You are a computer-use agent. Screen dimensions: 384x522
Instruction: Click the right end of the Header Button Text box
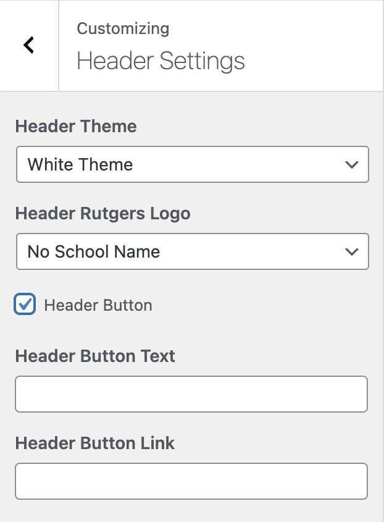(x=355, y=394)
